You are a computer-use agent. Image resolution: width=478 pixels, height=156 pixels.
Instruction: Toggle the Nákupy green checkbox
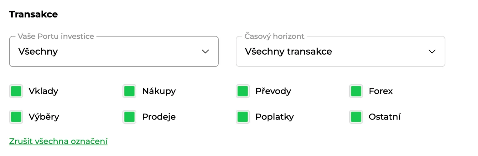click(129, 91)
